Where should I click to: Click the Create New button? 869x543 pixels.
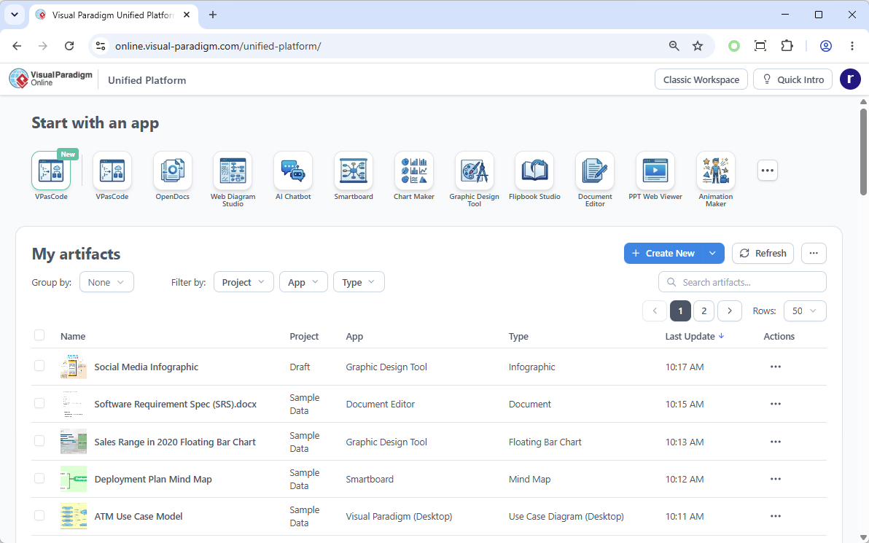[663, 253]
